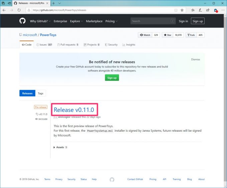Click the Fork button

[x=191, y=35]
